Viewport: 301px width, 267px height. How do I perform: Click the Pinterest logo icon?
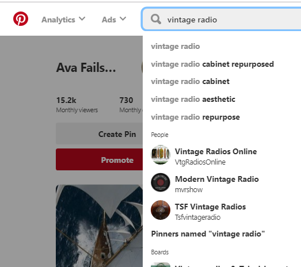tap(21, 19)
